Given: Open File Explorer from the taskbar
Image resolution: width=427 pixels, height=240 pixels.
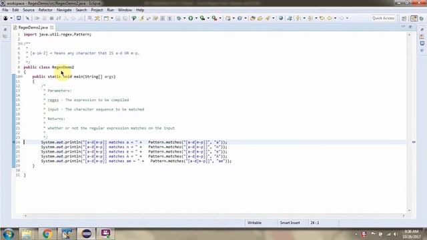Looking at the screenshot, I should point(27,234).
